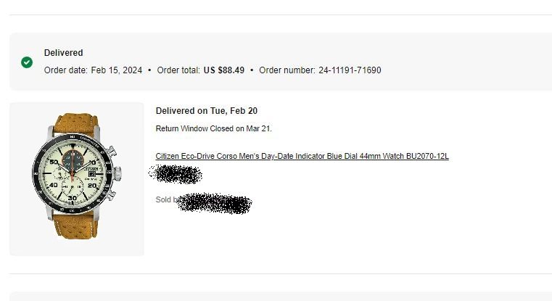
Task: Click the next order card at the page bottom
Action: click(281, 297)
